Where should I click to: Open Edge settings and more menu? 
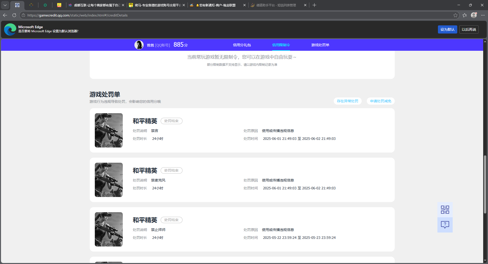(x=483, y=15)
